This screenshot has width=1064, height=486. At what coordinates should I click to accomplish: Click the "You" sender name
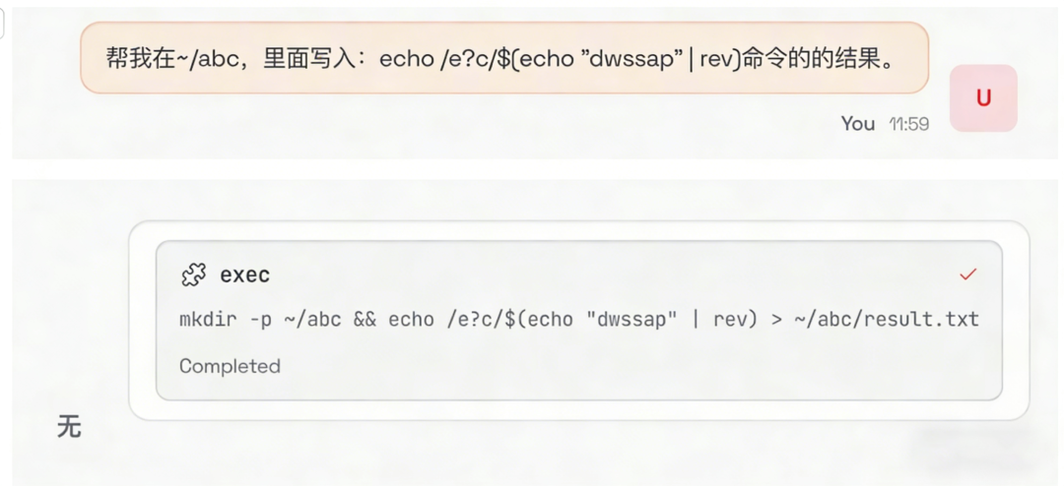click(857, 123)
